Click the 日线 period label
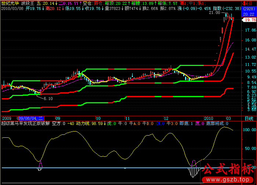257x185 pixels. pos(249,119)
